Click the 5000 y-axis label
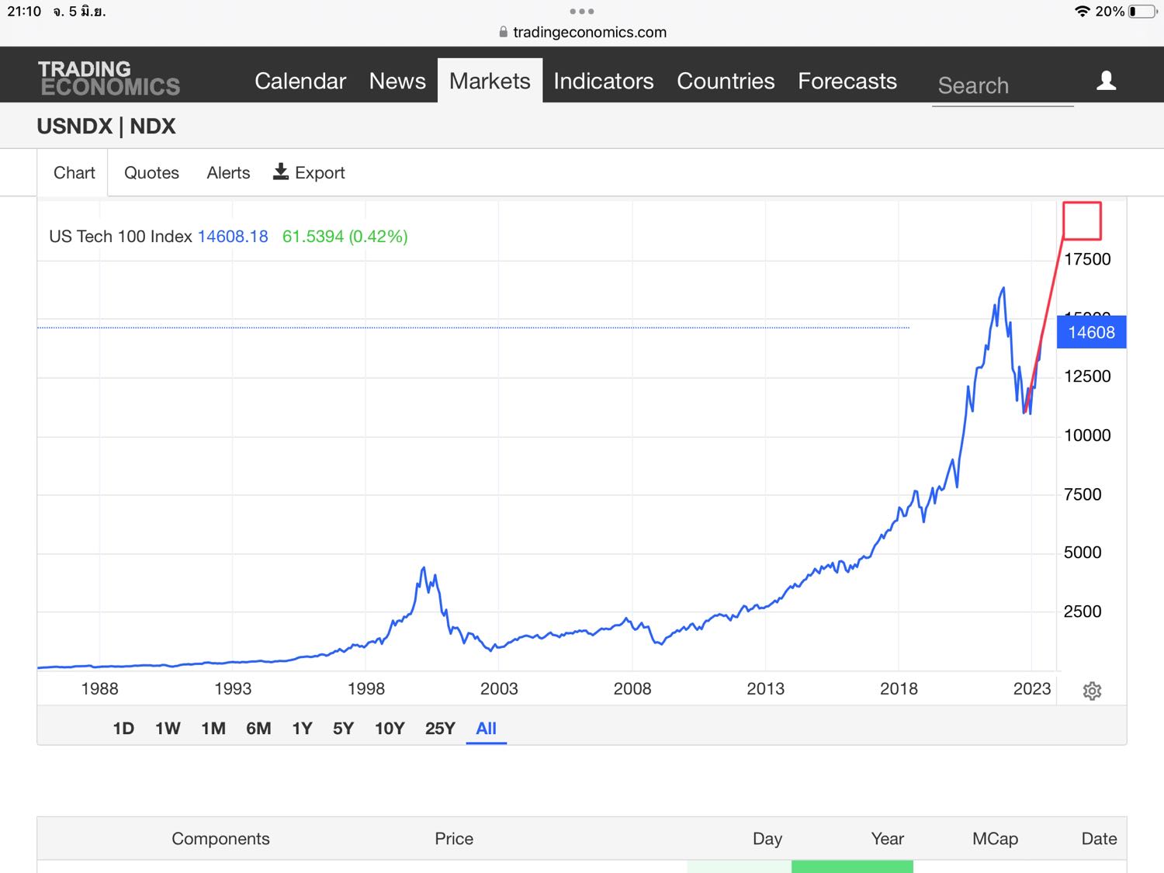1164x873 pixels. pyautogui.click(x=1083, y=553)
